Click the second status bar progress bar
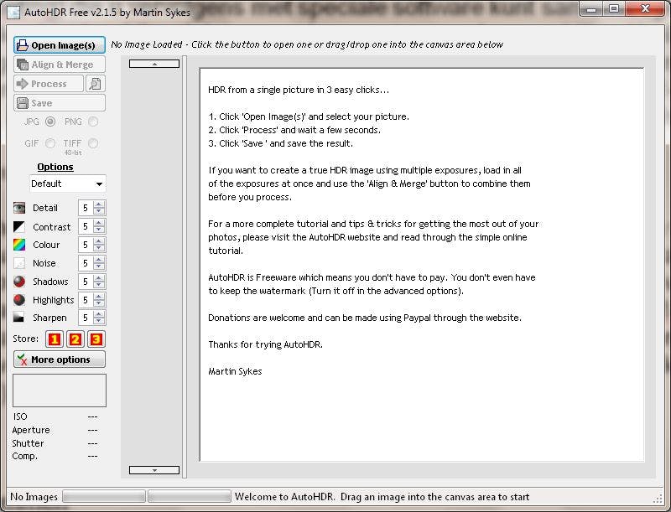 (x=190, y=497)
